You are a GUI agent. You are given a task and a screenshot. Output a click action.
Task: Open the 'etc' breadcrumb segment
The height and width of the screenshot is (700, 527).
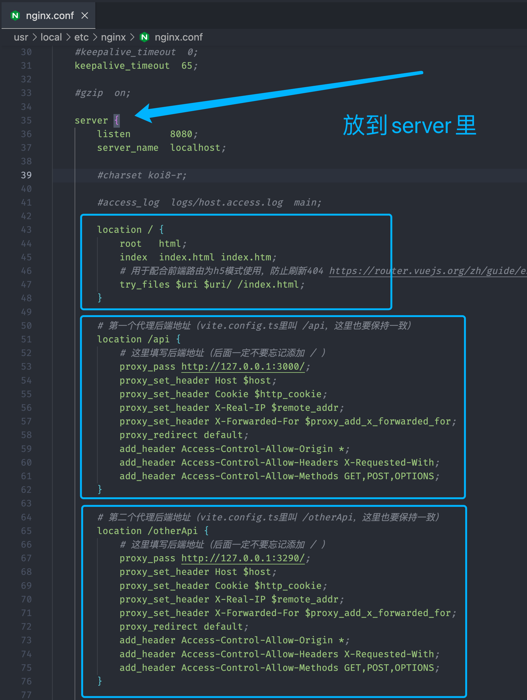[81, 37]
